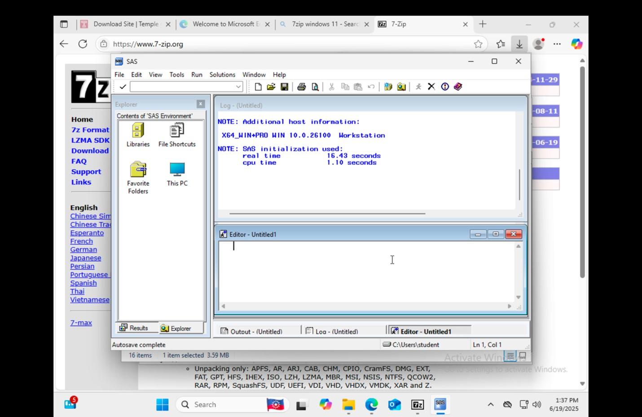The width and height of the screenshot is (642, 417).
Task: Open the SAS File menu
Action: (x=119, y=75)
